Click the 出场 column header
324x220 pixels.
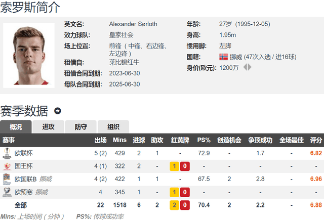click(x=100, y=140)
